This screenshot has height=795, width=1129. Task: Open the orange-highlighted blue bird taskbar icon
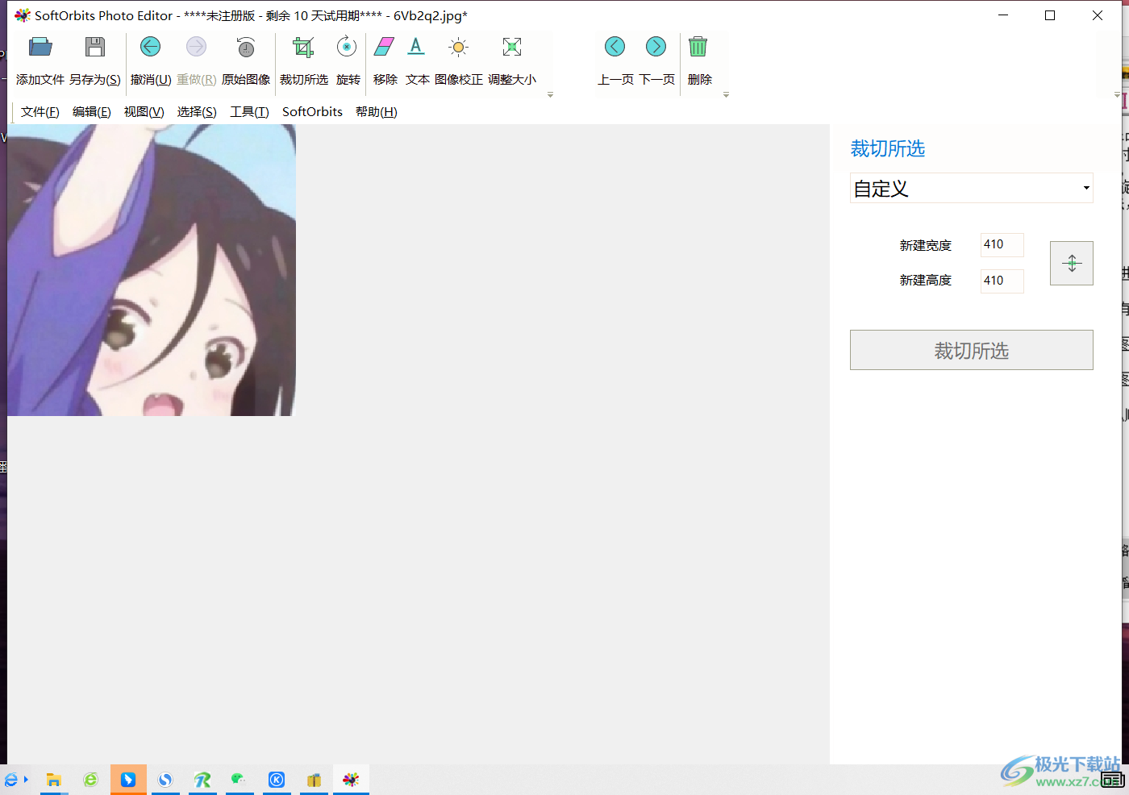click(x=128, y=780)
